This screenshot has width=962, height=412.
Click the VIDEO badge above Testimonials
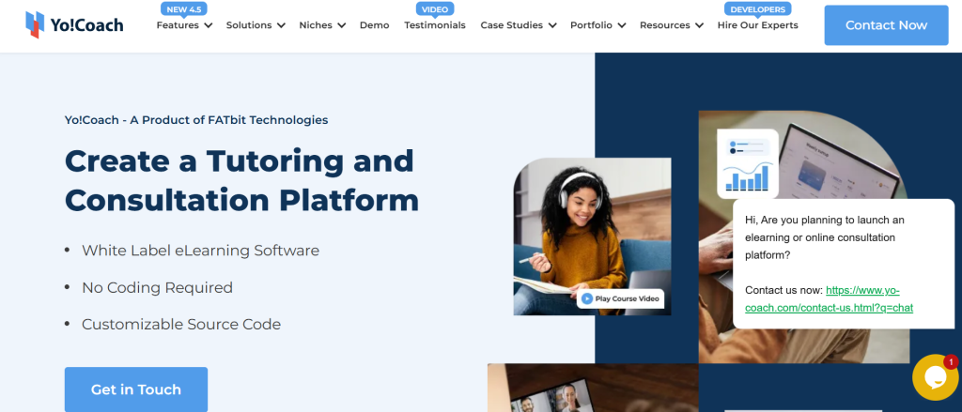coord(435,9)
